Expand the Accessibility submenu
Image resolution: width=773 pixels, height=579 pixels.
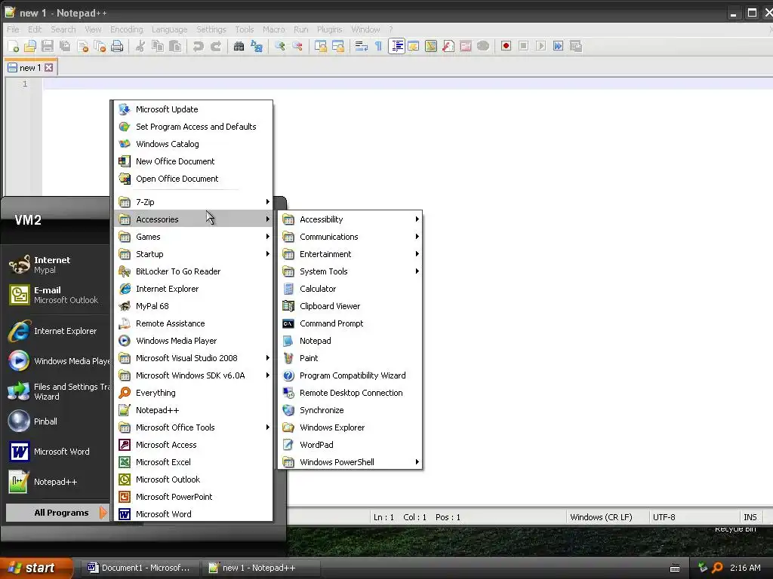point(350,219)
